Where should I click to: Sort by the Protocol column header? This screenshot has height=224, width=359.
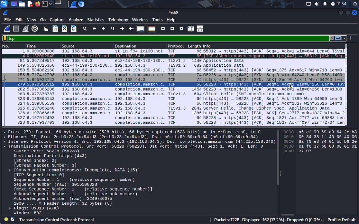[177, 46]
